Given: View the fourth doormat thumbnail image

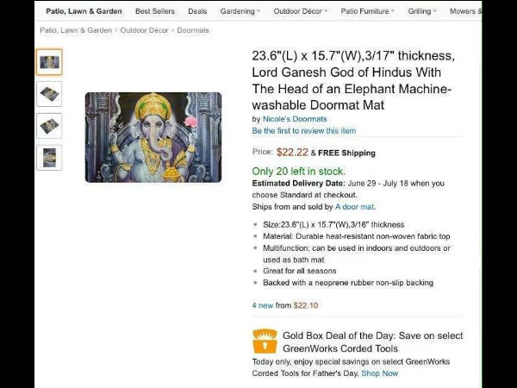Looking at the screenshot, I should pos(49,157).
